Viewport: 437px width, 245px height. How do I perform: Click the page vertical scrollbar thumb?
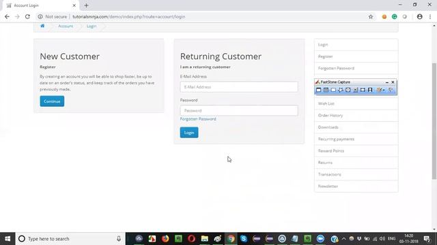click(x=434, y=121)
